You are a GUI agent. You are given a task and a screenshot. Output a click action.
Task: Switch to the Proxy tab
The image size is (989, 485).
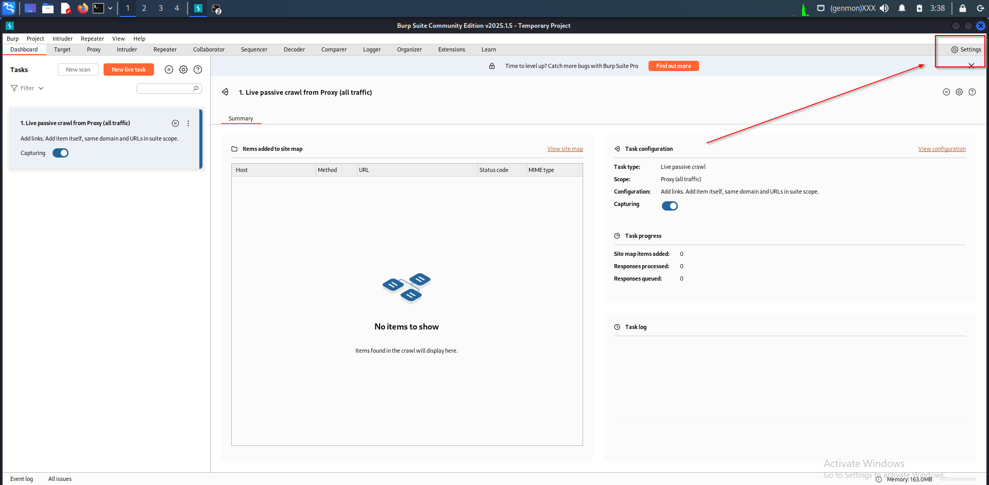[94, 49]
